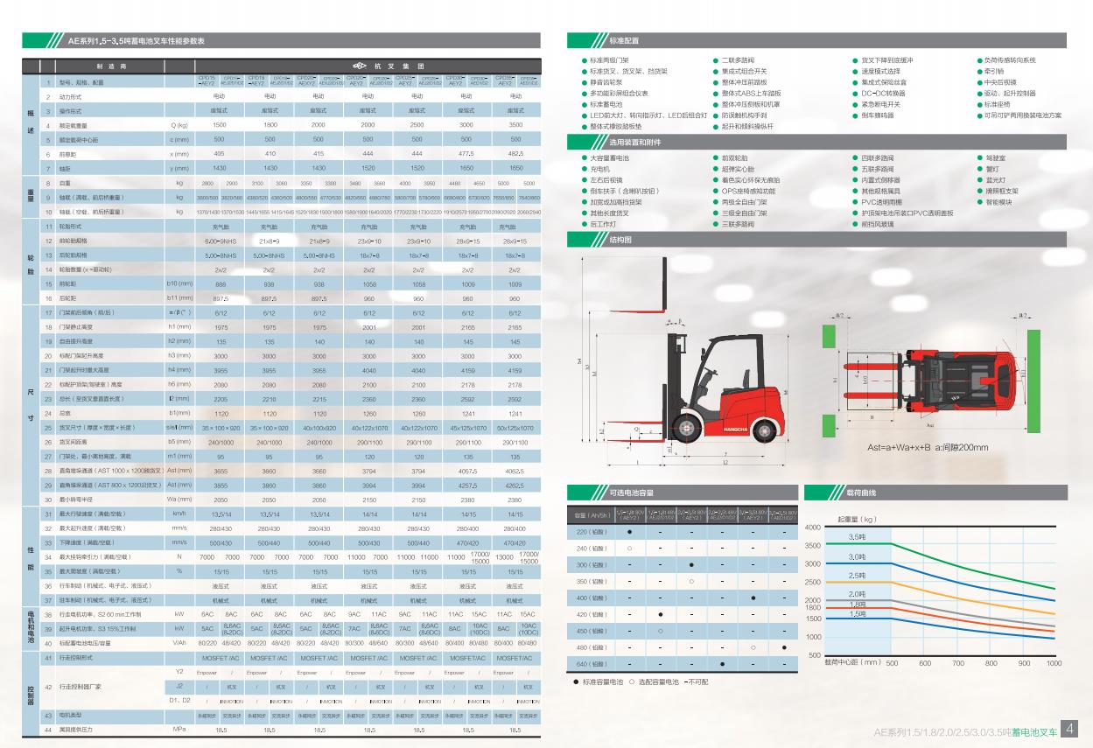Click the page number 4 box
1093x748 pixels.
1069,729
